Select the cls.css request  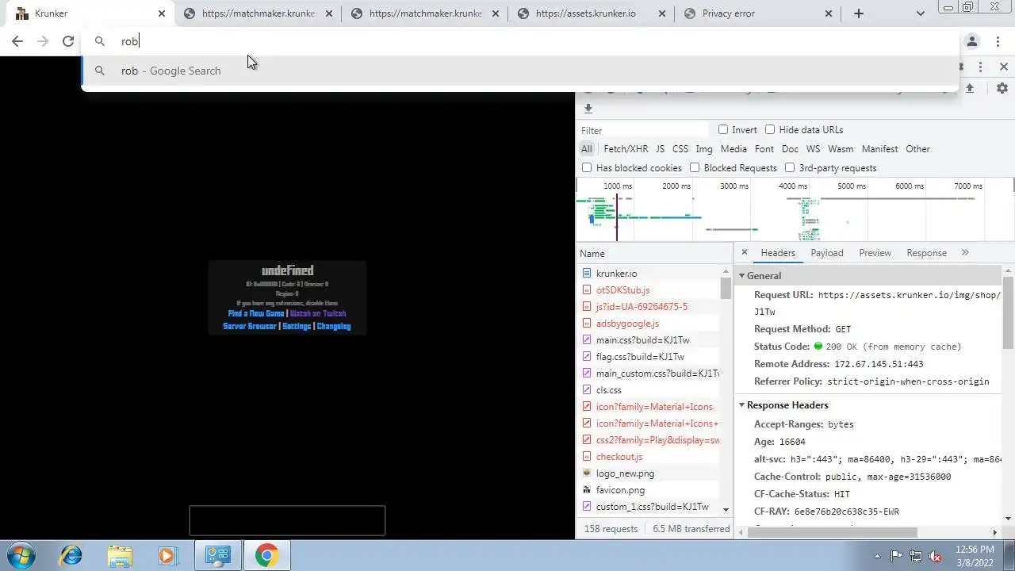[649, 390]
